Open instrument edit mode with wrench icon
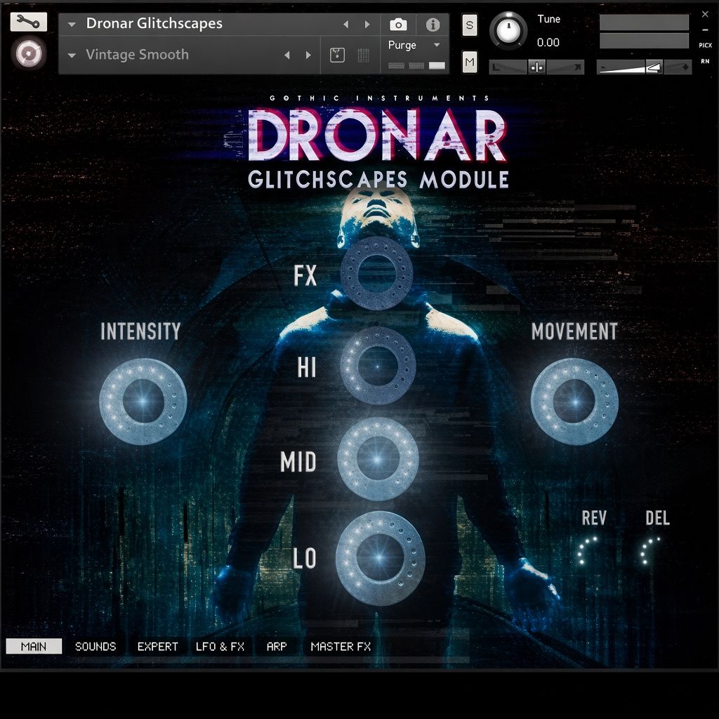Image resolution: width=719 pixels, height=719 pixels. click(x=28, y=22)
